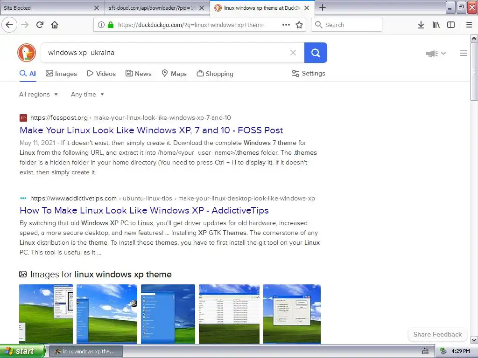This screenshot has width=478, height=358.
Task: Open DuckDuckGo Settings dropdown
Action: pos(309,73)
